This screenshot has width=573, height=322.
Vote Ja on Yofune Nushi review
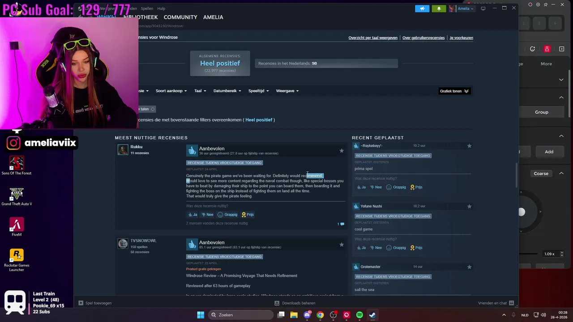[361, 248]
